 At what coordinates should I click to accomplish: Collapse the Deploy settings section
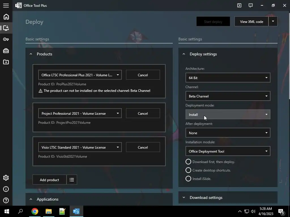[x=184, y=54]
